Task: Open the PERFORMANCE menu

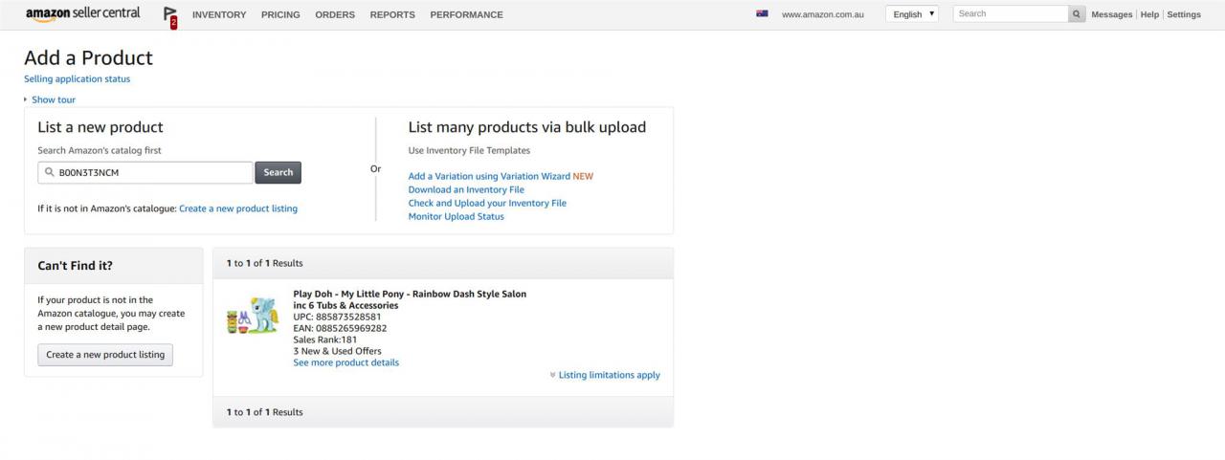Action: (466, 15)
